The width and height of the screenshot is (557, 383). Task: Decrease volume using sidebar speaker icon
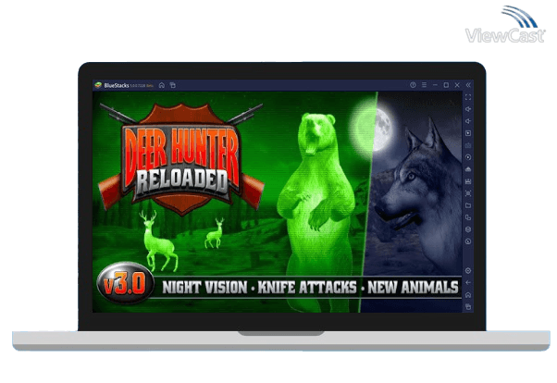pyautogui.click(x=468, y=121)
